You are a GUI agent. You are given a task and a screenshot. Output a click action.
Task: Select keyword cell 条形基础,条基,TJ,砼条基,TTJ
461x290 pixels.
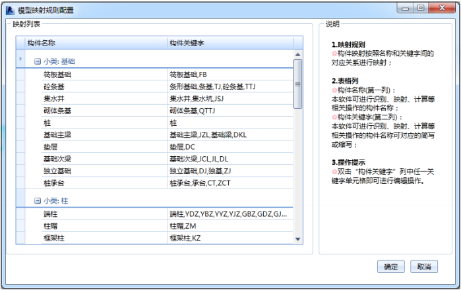click(x=230, y=87)
